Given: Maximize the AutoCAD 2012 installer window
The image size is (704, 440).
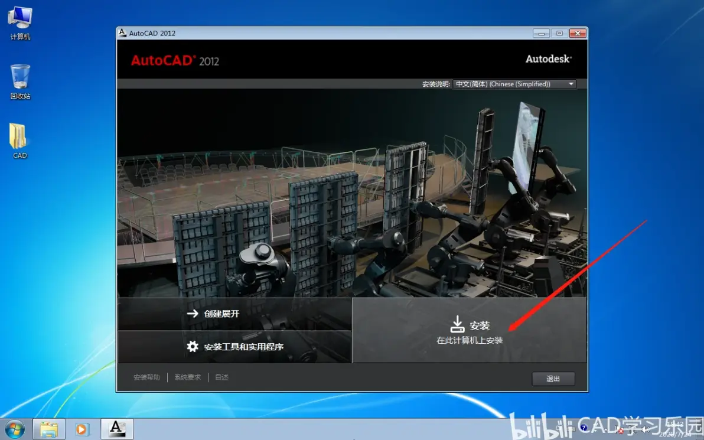Looking at the screenshot, I should (x=559, y=33).
